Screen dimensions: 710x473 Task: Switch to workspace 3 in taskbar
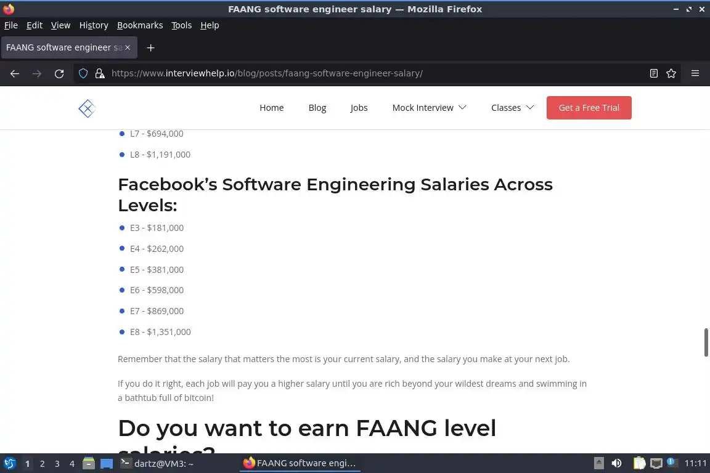coord(57,464)
